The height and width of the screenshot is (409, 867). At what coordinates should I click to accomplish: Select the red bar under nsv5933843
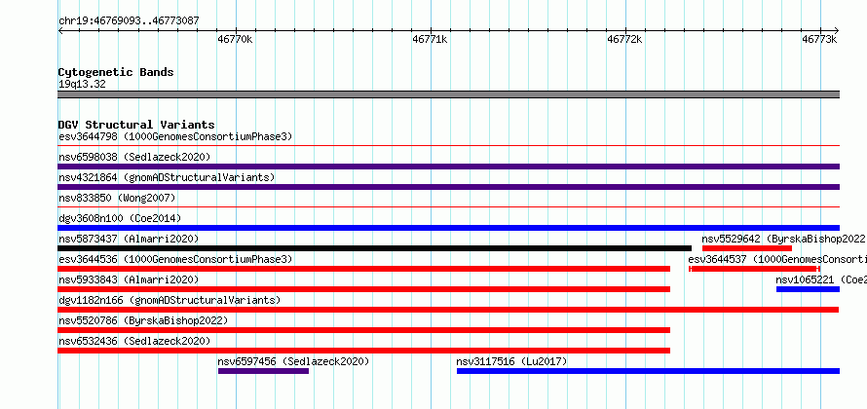[x=363, y=289]
